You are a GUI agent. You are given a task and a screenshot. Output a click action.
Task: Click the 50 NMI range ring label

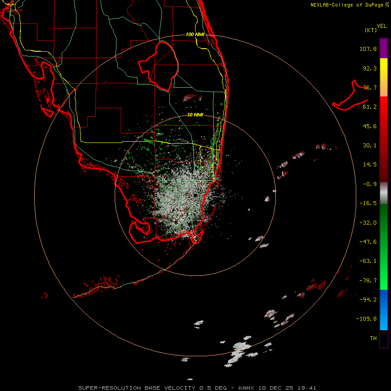click(x=195, y=115)
